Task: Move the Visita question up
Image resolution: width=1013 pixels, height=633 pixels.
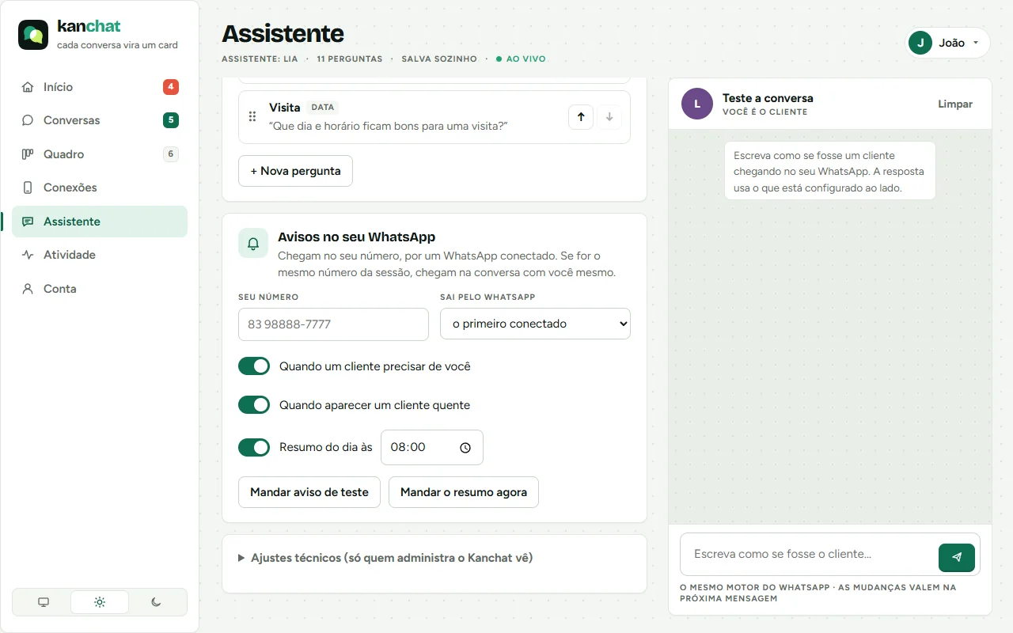Action: click(x=581, y=117)
